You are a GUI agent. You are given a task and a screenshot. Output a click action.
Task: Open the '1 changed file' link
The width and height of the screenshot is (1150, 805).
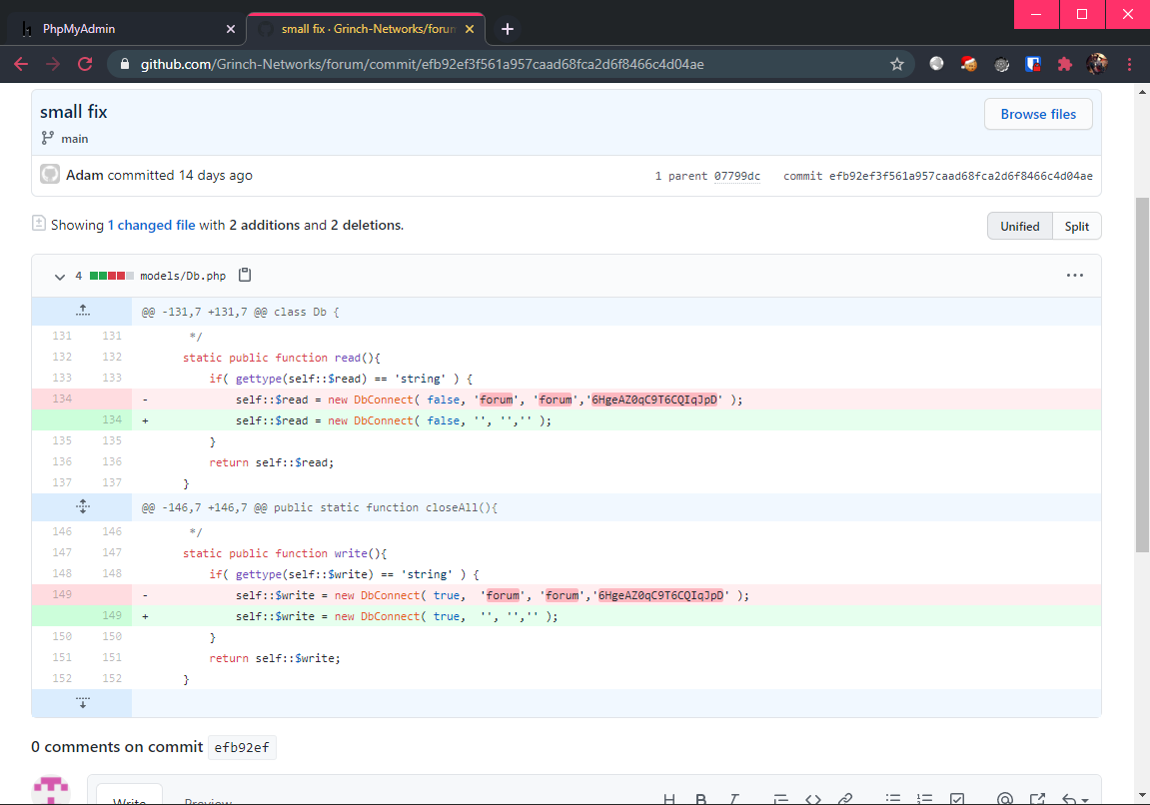click(151, 225)
